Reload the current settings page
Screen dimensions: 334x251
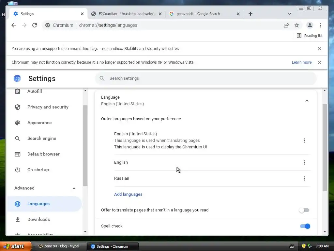coord(35,25)
